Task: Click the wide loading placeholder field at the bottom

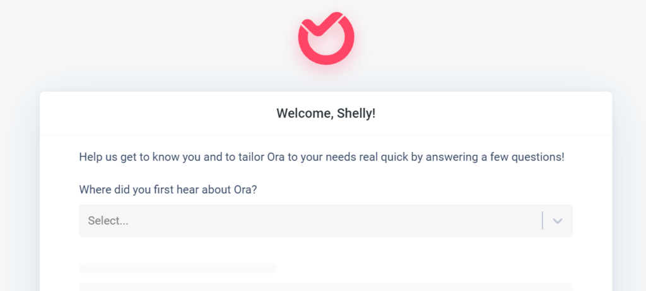Action: [326, 287]
